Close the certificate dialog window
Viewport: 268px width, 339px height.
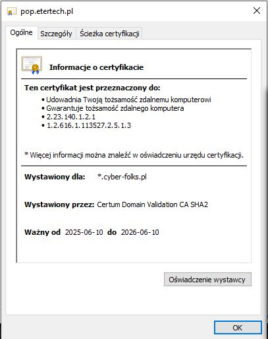click(x=257, y=11)
